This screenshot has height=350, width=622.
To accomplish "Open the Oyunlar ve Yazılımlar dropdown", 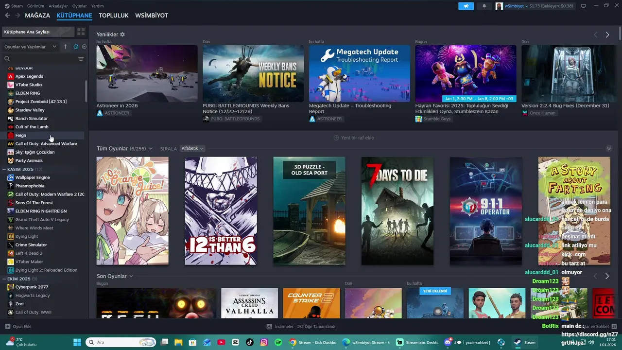I will click(30, 47).
